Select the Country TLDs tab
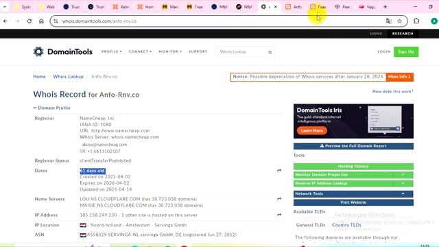Image resolution: width=439 pixels, height=247 pixels. point(346,225)
